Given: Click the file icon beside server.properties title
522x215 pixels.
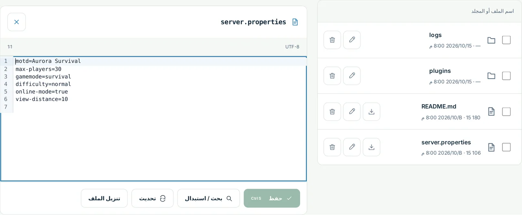Looking at the screenshot, I should point(295,22).
